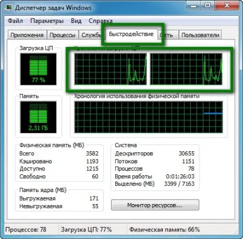Image resolution: width=243 pixels, height=239 pixels.
Task: Click the Процессов value 78 in Система
Action: (x=191, y=169)
